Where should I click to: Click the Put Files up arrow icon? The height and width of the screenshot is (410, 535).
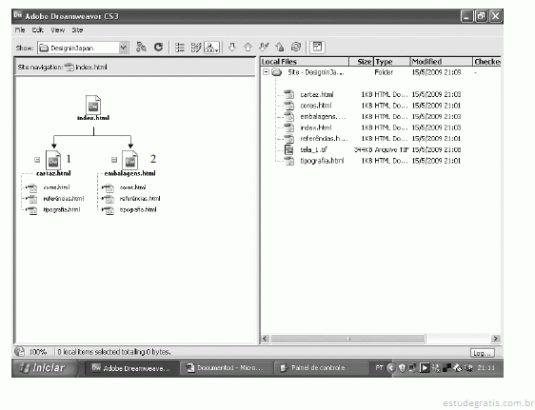click(x=248, y=47)
